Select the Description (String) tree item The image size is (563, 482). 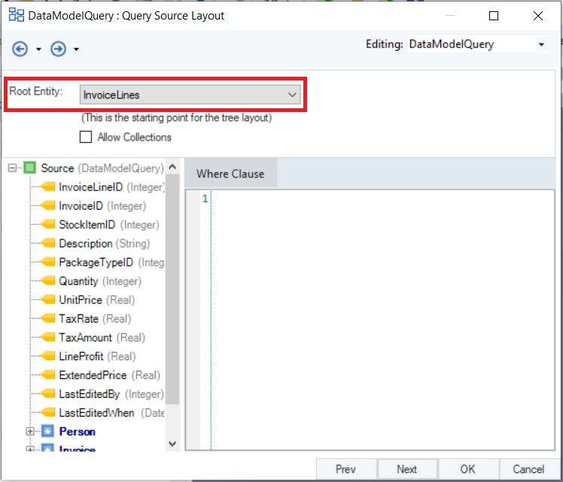(104, 244)
